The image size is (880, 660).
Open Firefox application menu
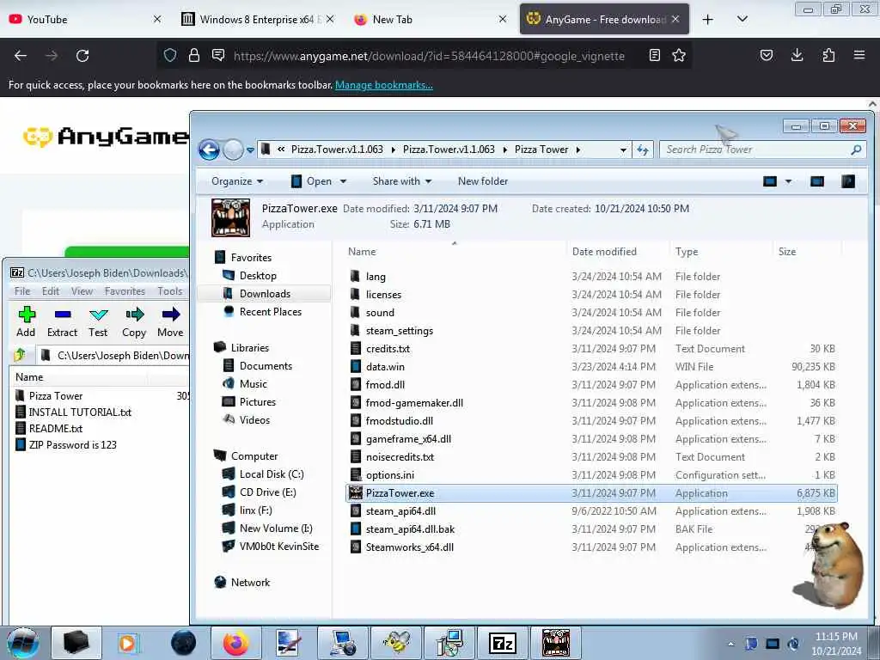[x=859, y=55]
